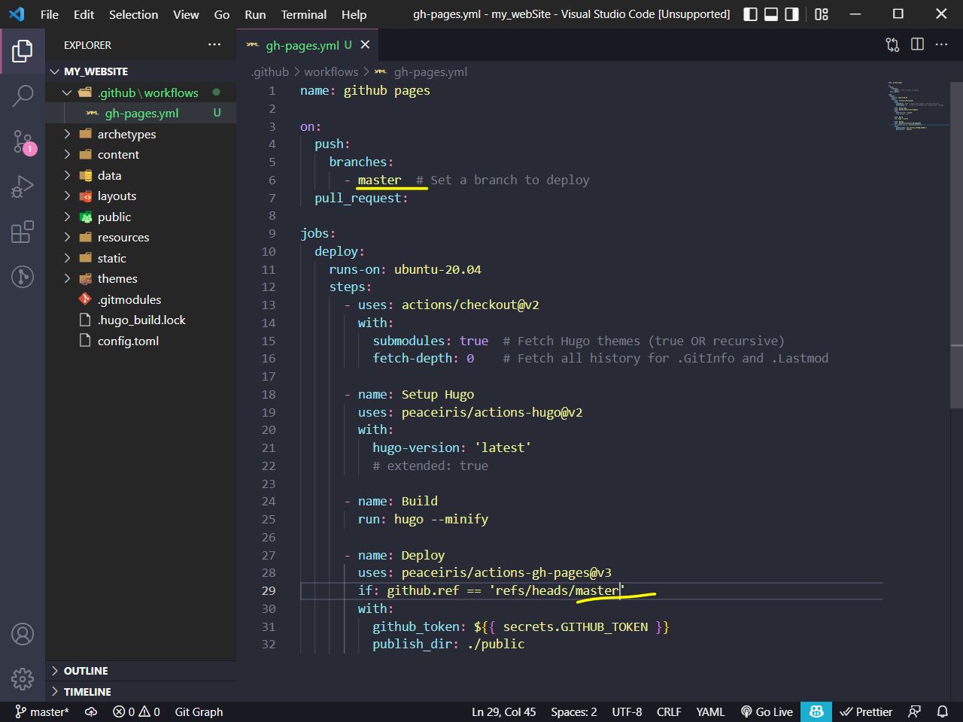963x722 pixels.
Task: Close the gh-pages.yml editor tab
Action: click(365, 45)
